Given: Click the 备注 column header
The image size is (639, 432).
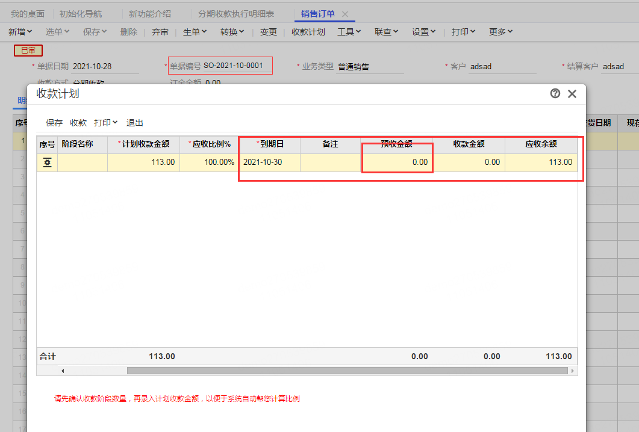Looking at the screenshot, I should [331, 144].
